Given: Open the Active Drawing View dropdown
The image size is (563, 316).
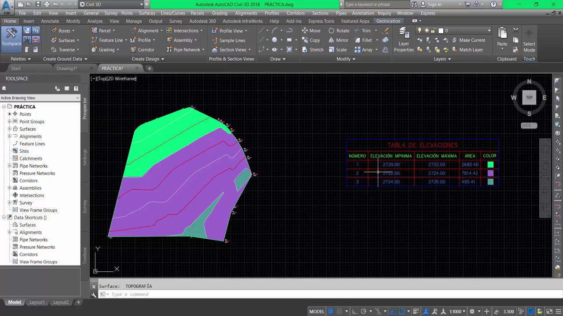Looking at the screenshot, I should coord(40,98).
